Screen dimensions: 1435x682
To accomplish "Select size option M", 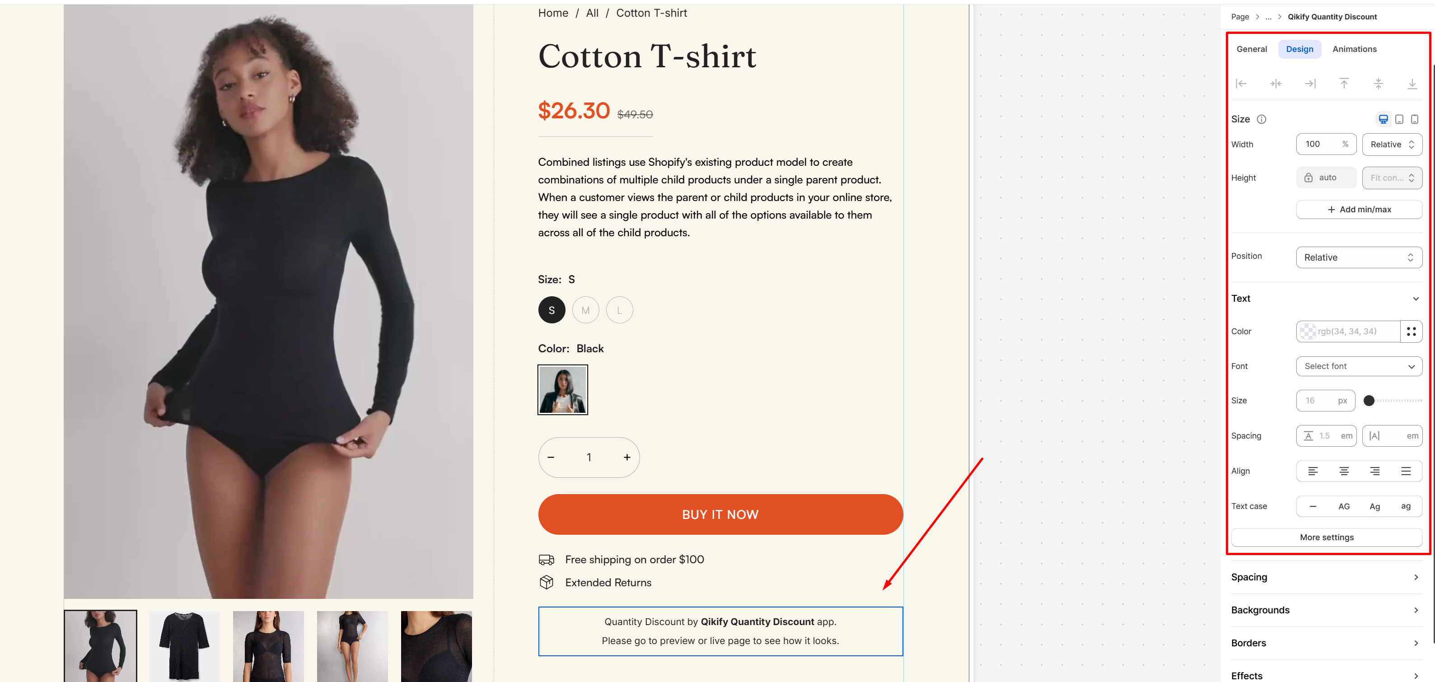I will [x=585, y=310].
